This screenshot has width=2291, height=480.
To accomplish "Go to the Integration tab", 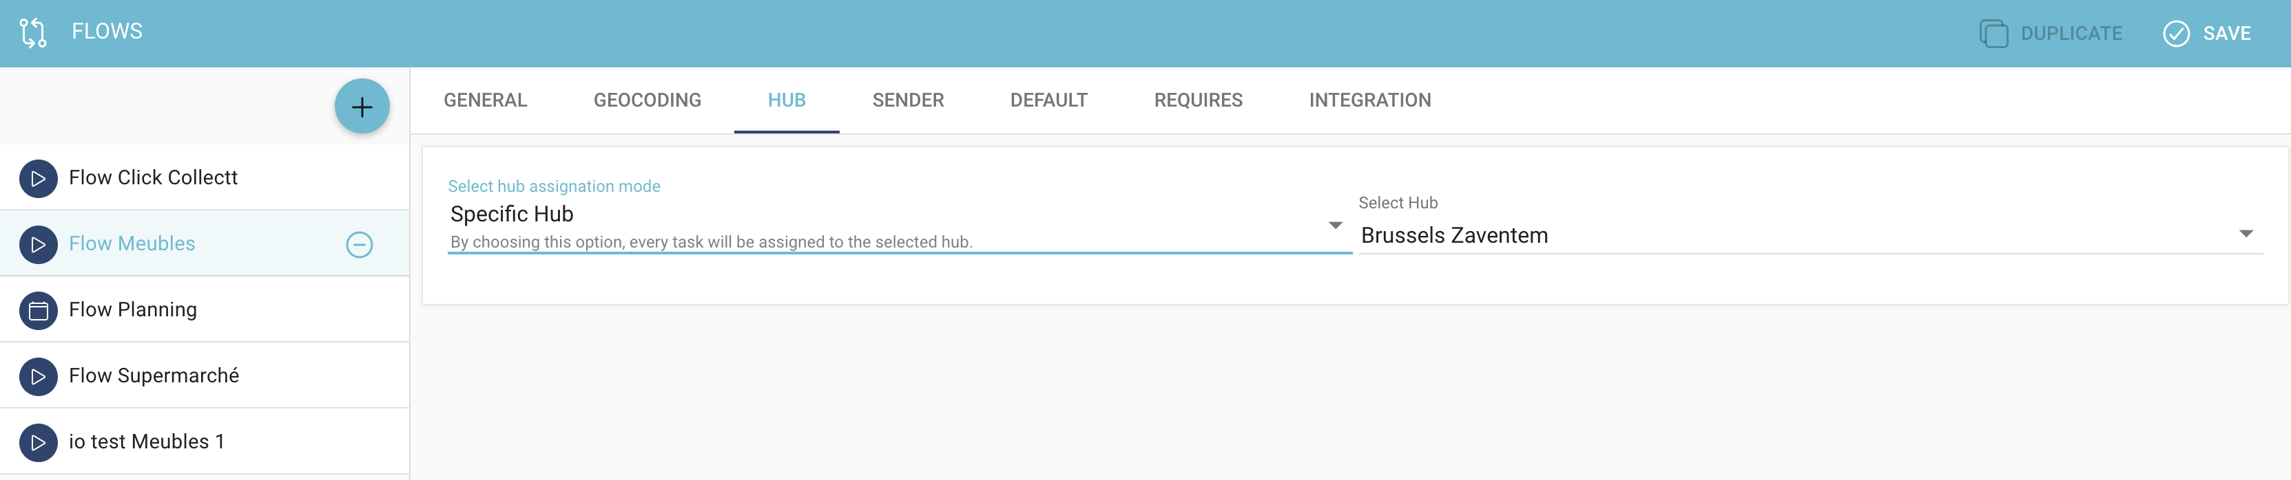I will coord(1369,100).
